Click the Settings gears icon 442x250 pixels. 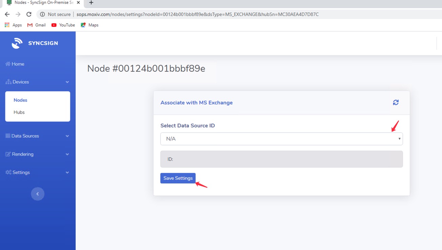8,172
